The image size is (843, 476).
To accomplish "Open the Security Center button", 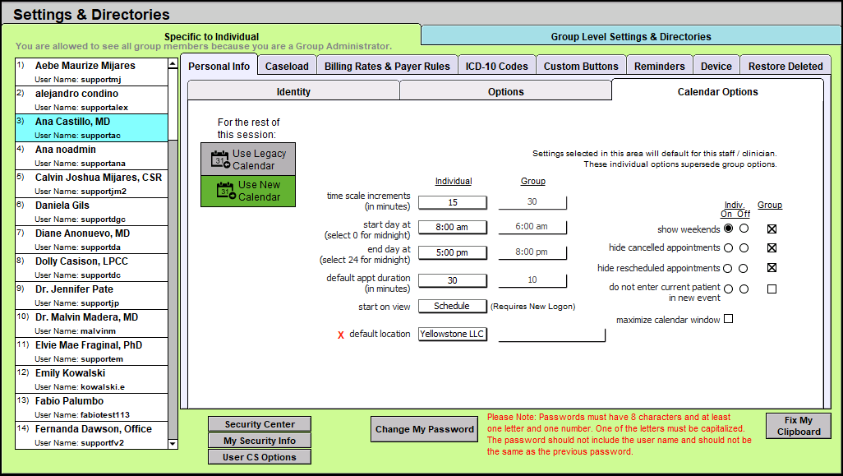I will tap(260, 424).
